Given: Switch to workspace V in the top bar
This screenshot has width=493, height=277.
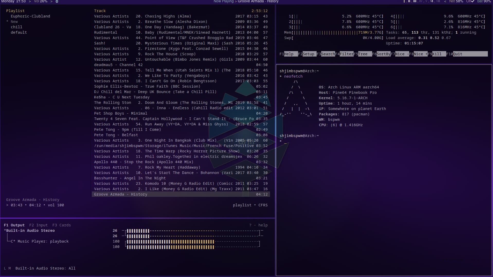Looking at the screenshot, I should pos(426,1).
